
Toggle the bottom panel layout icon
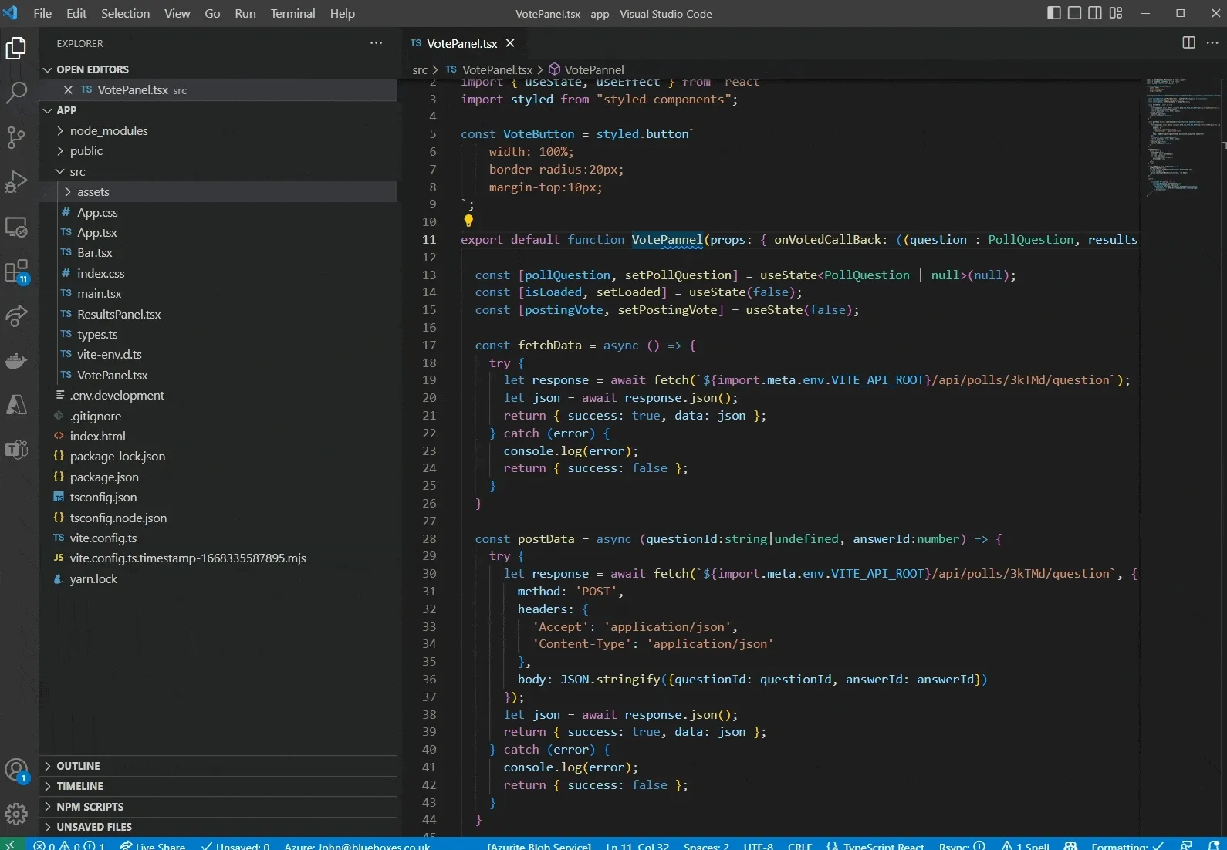(1074, 13)
